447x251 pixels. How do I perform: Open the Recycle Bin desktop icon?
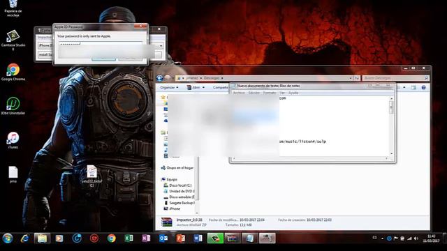pos(13,8)
